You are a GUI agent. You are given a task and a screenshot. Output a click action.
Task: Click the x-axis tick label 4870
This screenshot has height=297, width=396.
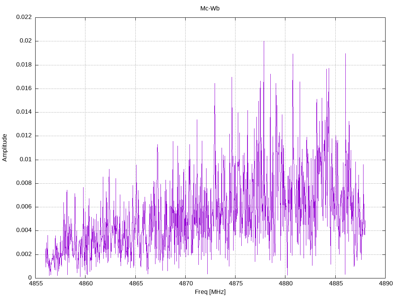click(186, 283)
